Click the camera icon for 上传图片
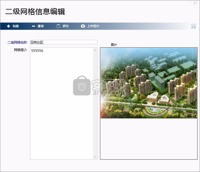Viewport: 200px width, 172px height. click(83, 26)
